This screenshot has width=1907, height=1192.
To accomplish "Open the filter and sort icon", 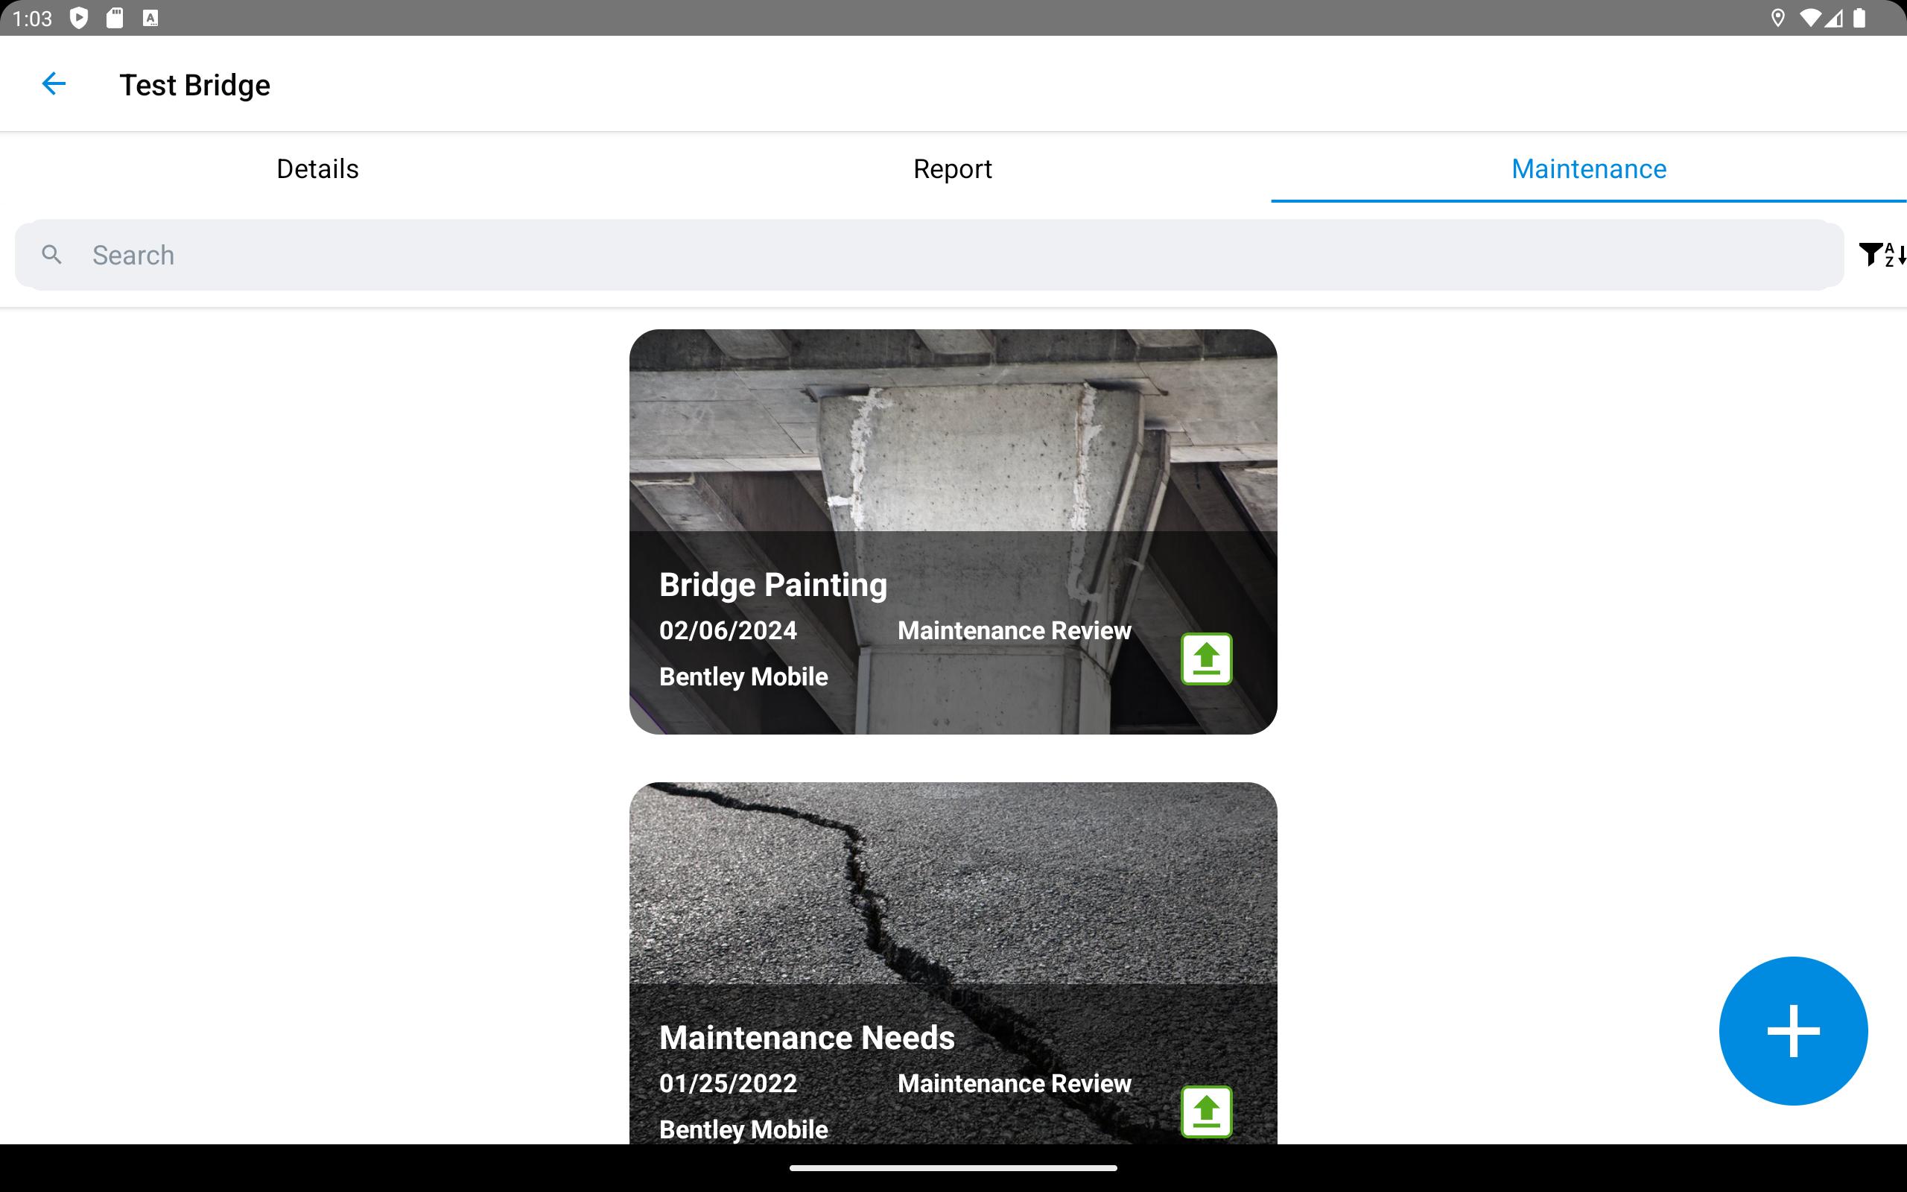I will [1882, 255].
